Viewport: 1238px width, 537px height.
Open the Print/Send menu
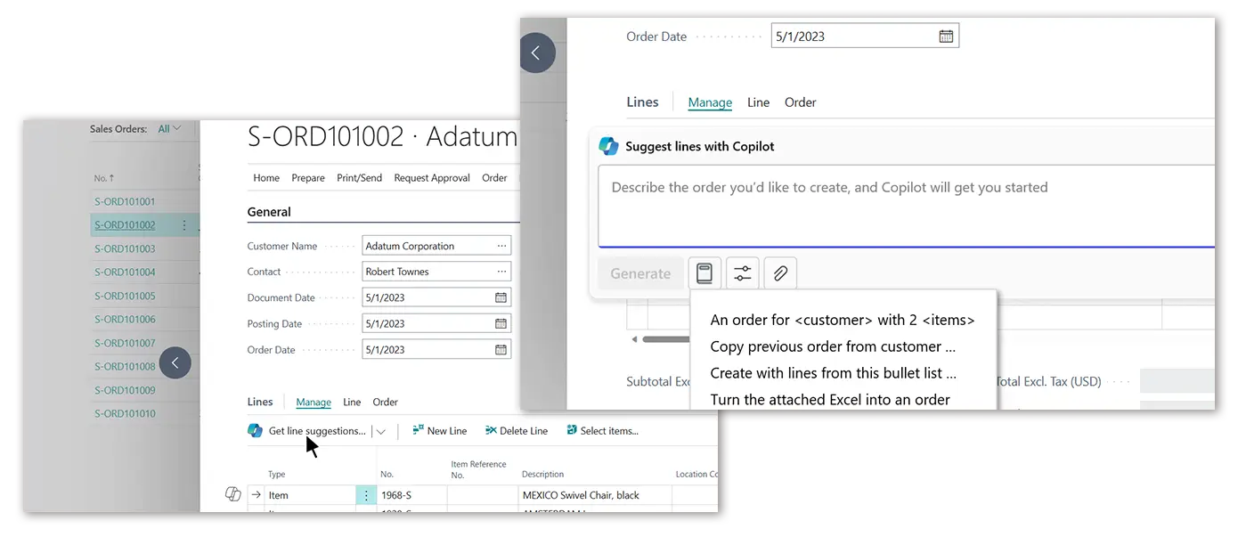[359, 178]
